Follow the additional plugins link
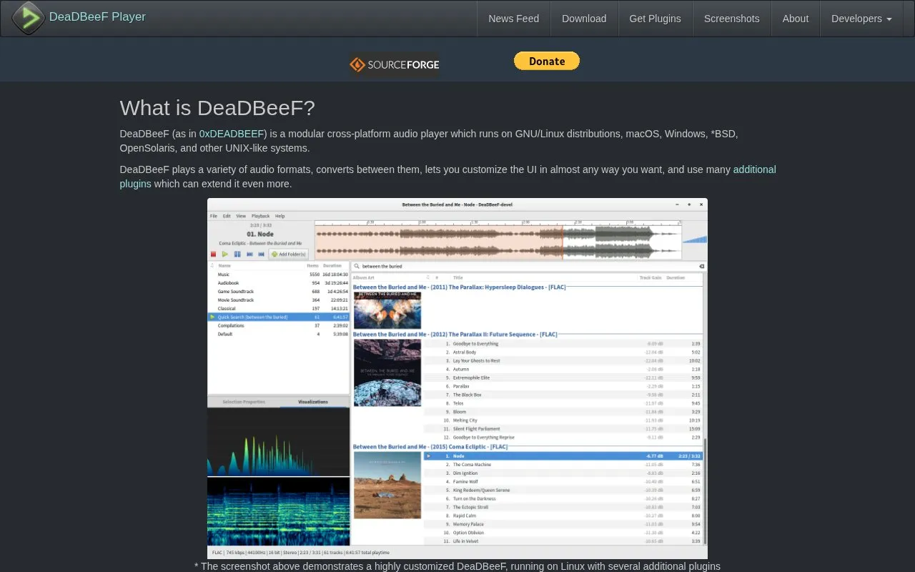915x572 pixels. coord(448,177)
